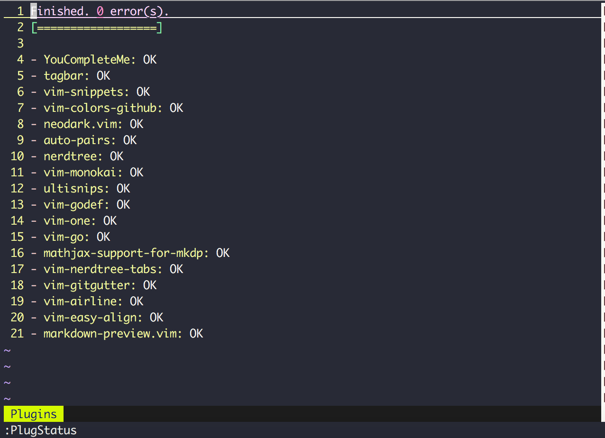Click a tilde on an empty buffer line
The width and height of the screenshot is (605, 438).
coord(7,365)
